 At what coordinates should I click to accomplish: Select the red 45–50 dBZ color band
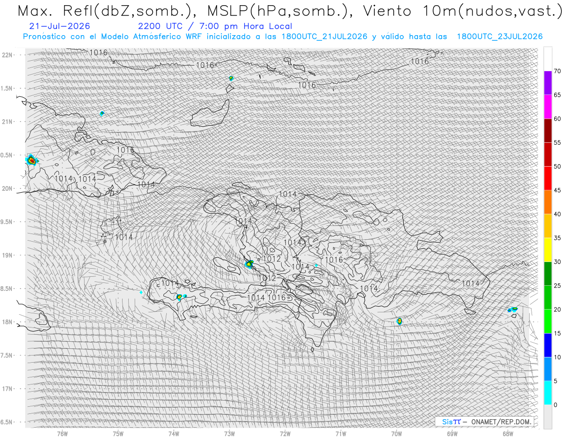click(x=548, y=178)
